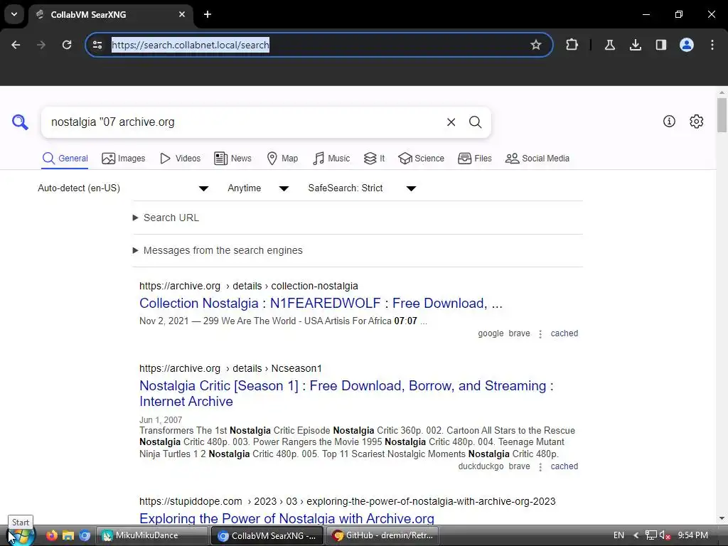Open more options dots for Collection Nostalgia result
The height and width of the screenshot is (546, 728).
(x=540, y=334)
